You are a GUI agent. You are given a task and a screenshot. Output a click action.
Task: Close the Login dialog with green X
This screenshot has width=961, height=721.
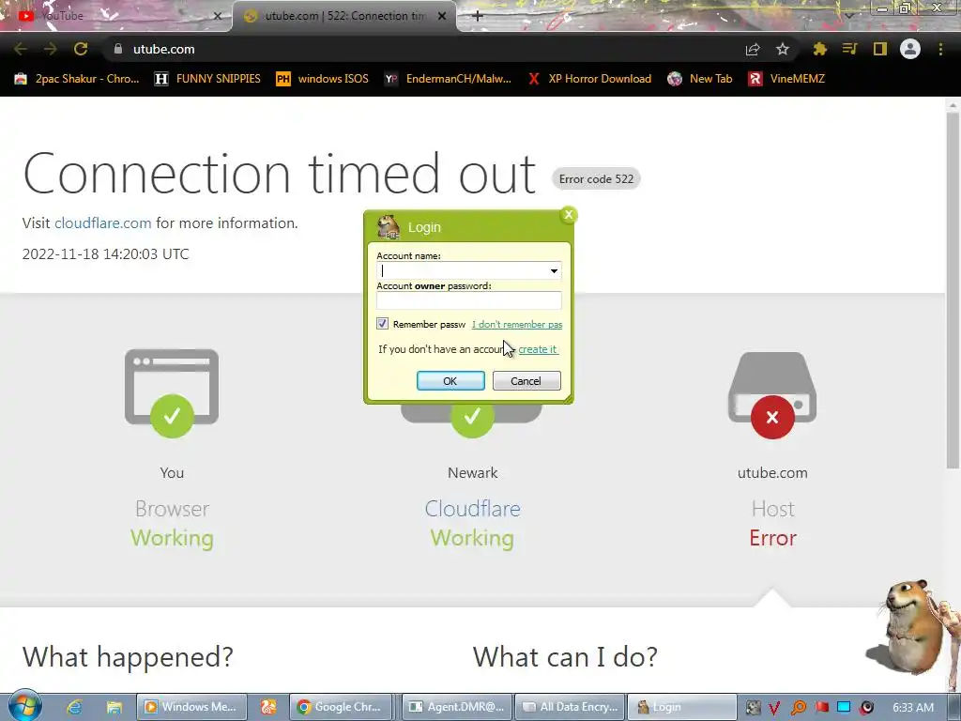coord(569,215)
